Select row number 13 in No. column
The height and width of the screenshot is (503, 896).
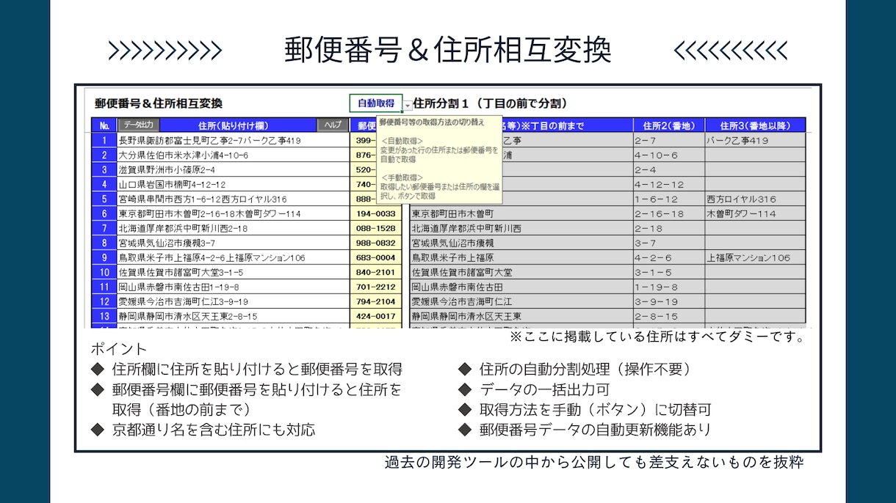104,316
